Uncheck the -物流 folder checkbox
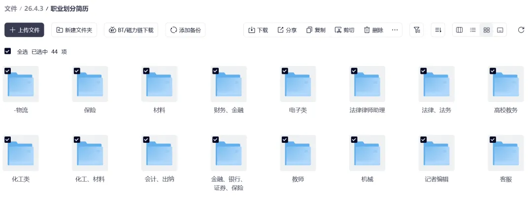 coord(7,70)
